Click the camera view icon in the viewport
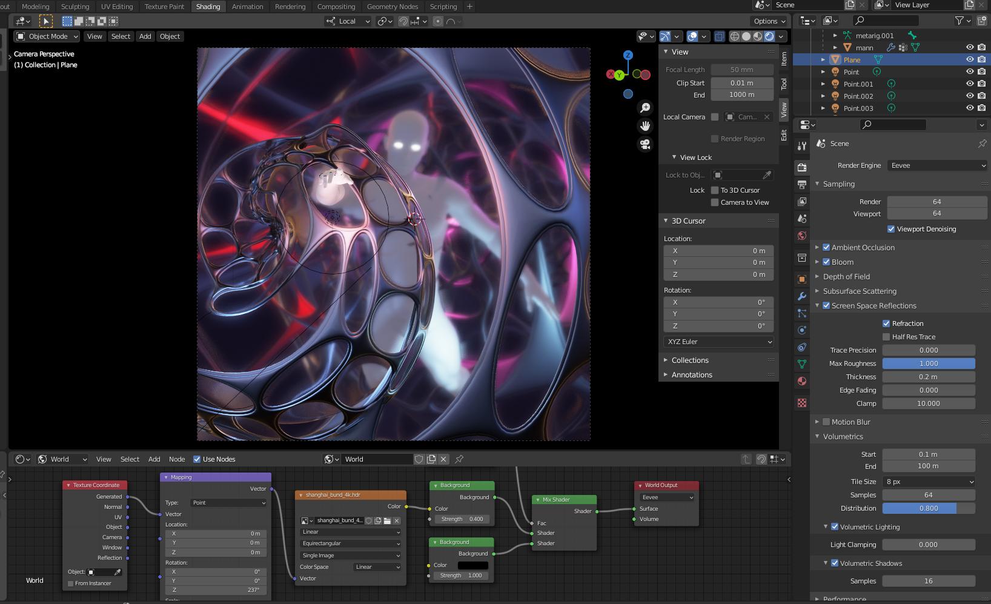 pyautogui.click(x=645, y=145)
